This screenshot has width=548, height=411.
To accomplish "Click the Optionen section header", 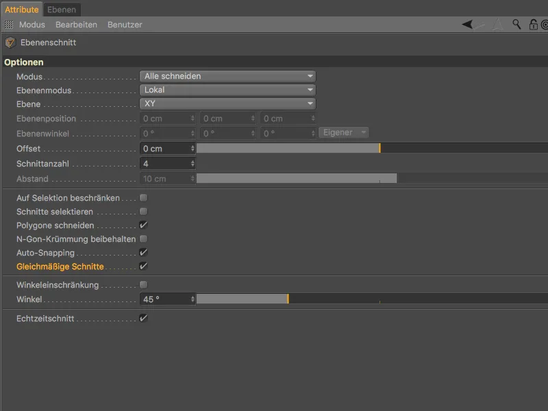I will click(275, 62).
